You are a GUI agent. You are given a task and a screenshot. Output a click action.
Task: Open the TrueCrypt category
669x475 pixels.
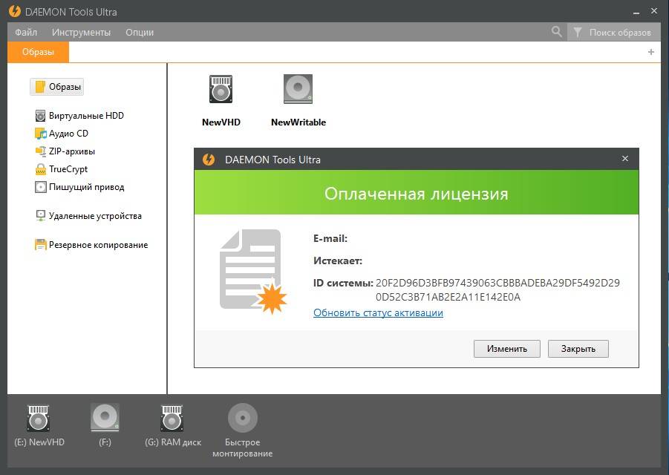coord(68,169)
